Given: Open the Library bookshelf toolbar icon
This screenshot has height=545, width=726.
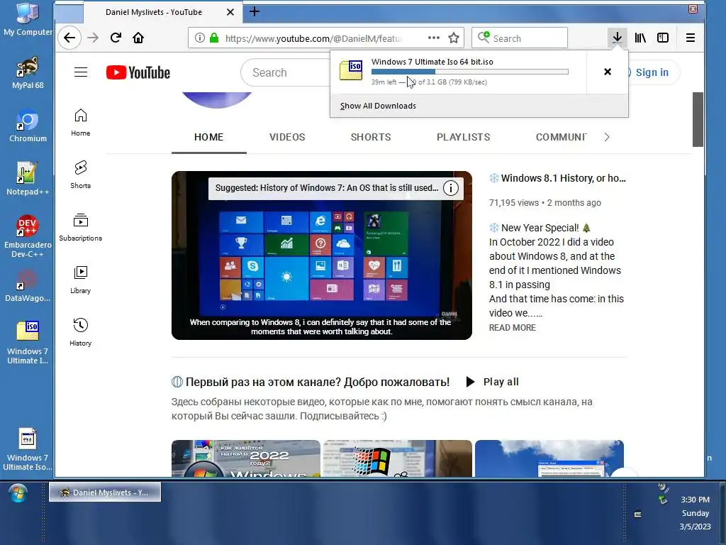Looking at the screenshot, I should pyautogui.click(x=640, y=38).
